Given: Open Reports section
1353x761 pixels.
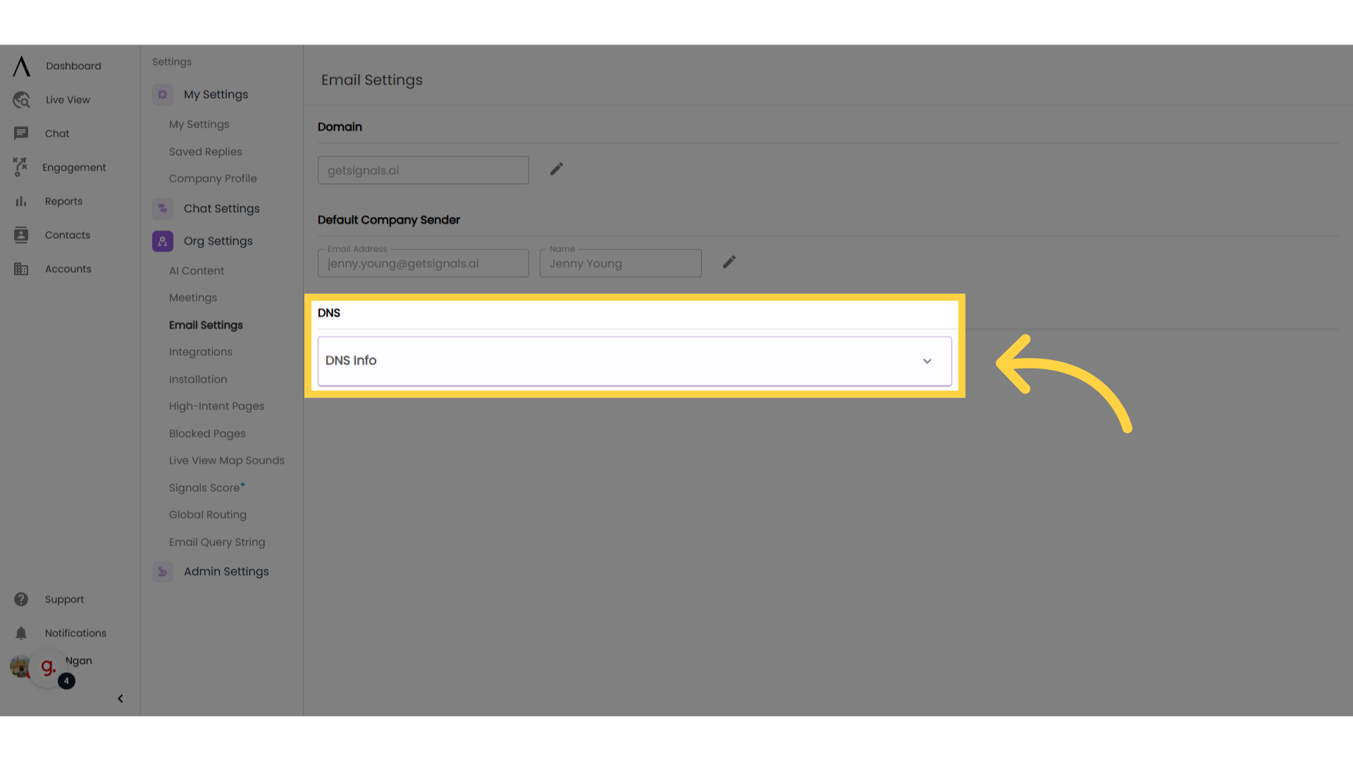Looking at the screenshot, I should click(62, 201).
